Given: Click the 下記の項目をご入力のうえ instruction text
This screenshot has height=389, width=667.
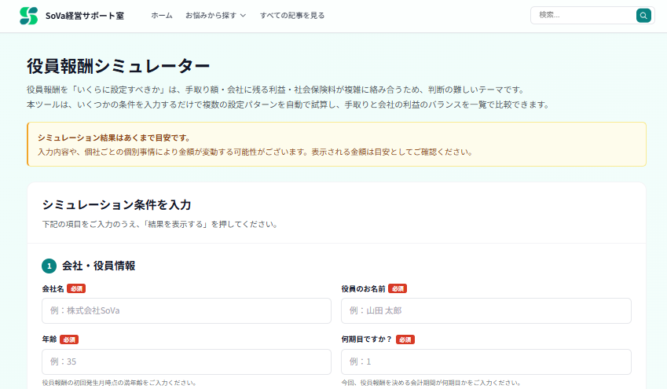Looking at the screenshot, I should pyautogui.click(x=161, y=224).
